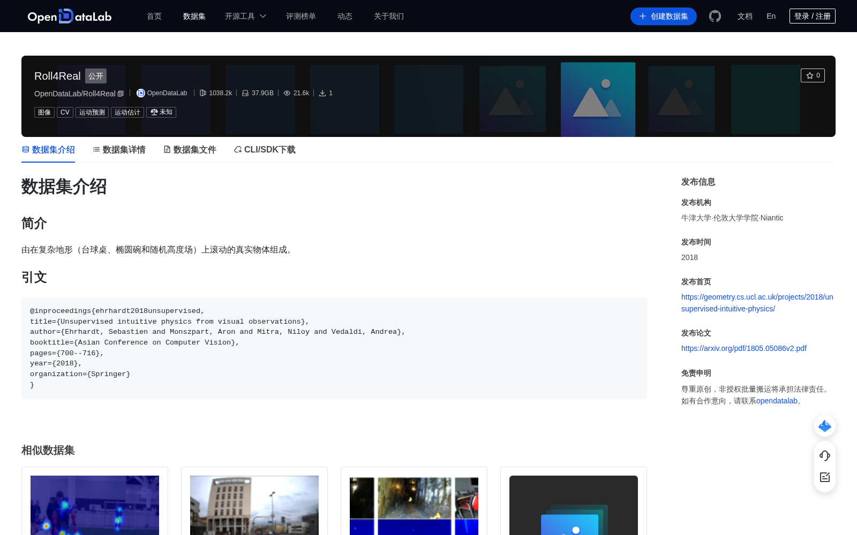
Task: Open the geometry.cs.ucl.ac.uk project homepage link
Action: pyautogui.click(x=757, y=303)
